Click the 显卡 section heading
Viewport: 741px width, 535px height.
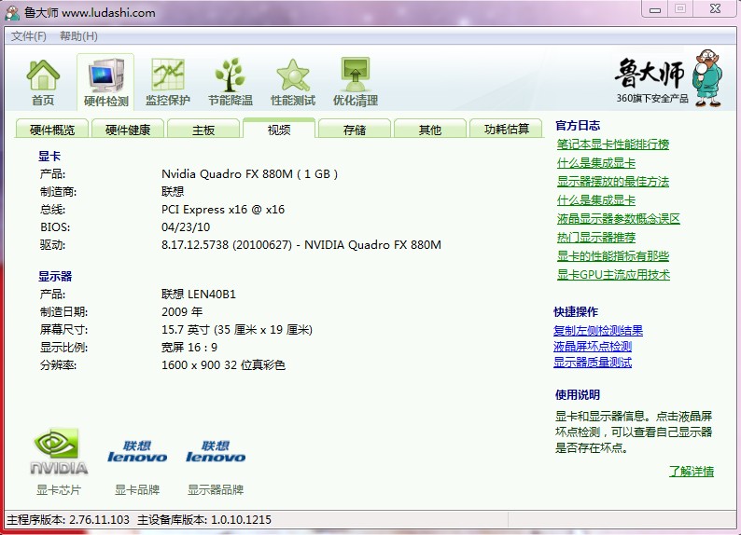click(49, 157)
